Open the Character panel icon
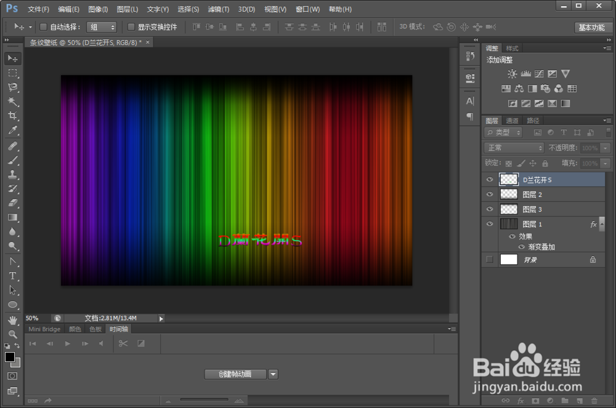The width and height of the screenshot is (616, 408). pyautogui.click(x=470, y=101)
